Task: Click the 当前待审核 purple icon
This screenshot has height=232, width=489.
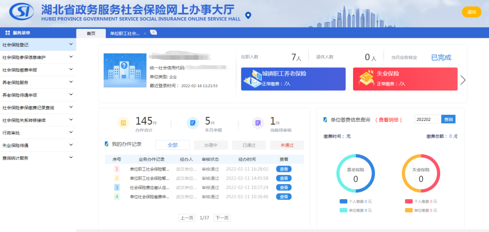Action: (258, 123)
